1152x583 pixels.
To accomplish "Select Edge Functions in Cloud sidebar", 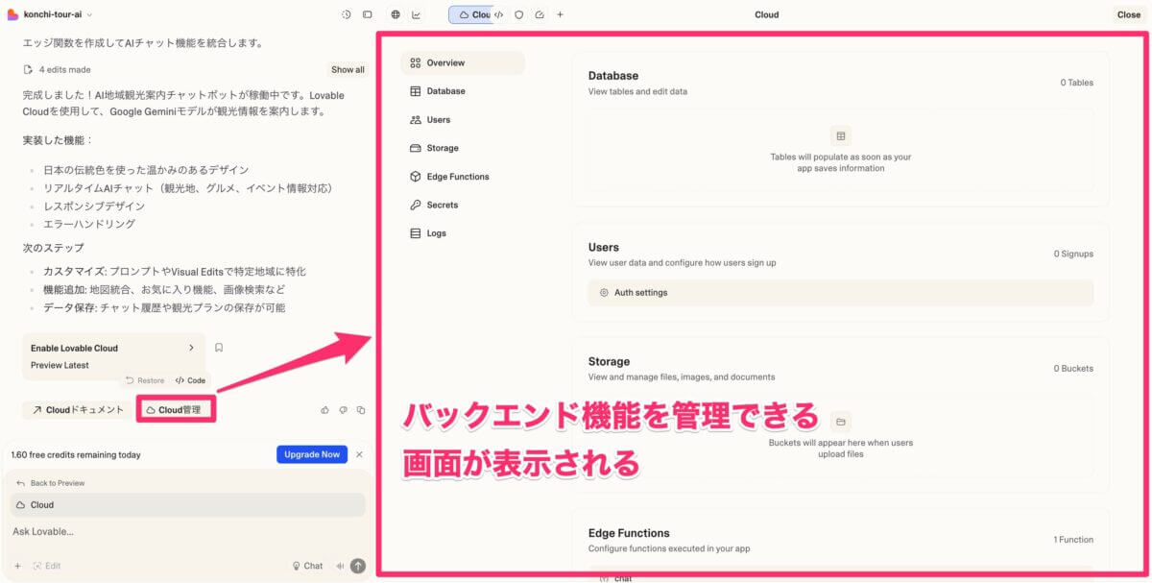I will click(x=457, y=177).
